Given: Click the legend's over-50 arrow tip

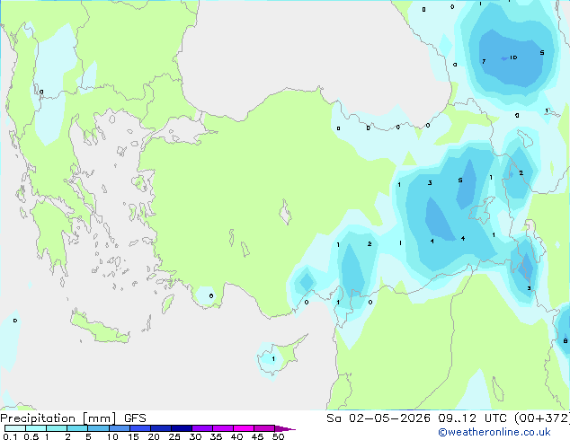Looking at the screenshot, I should (285, 429).
